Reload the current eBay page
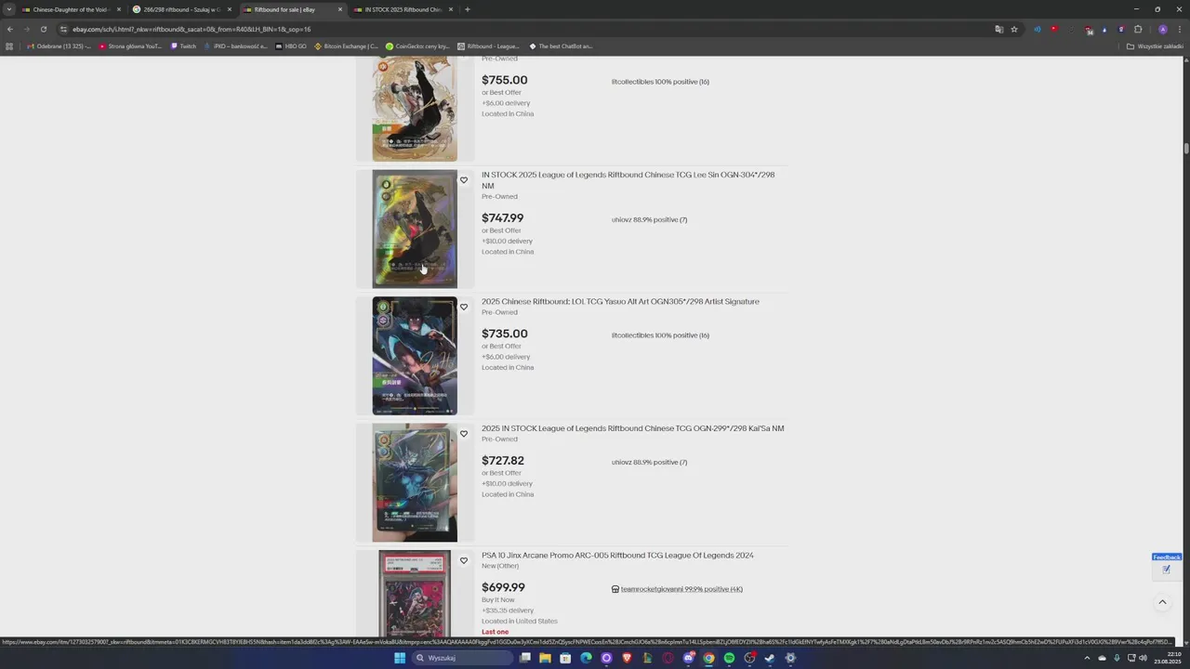1190x669 pixels. click(x=43, y=29)
